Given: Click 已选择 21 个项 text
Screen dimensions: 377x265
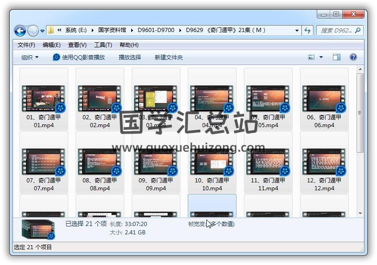Looking at the screenshot, I should click(x=86, y=224).
